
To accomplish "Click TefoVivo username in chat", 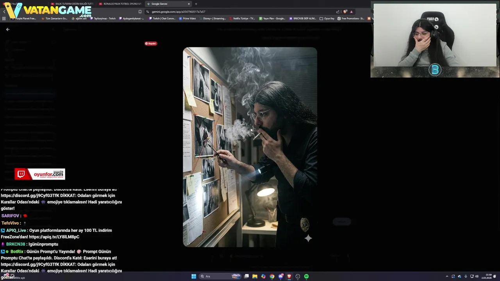I will pos(10,223).
